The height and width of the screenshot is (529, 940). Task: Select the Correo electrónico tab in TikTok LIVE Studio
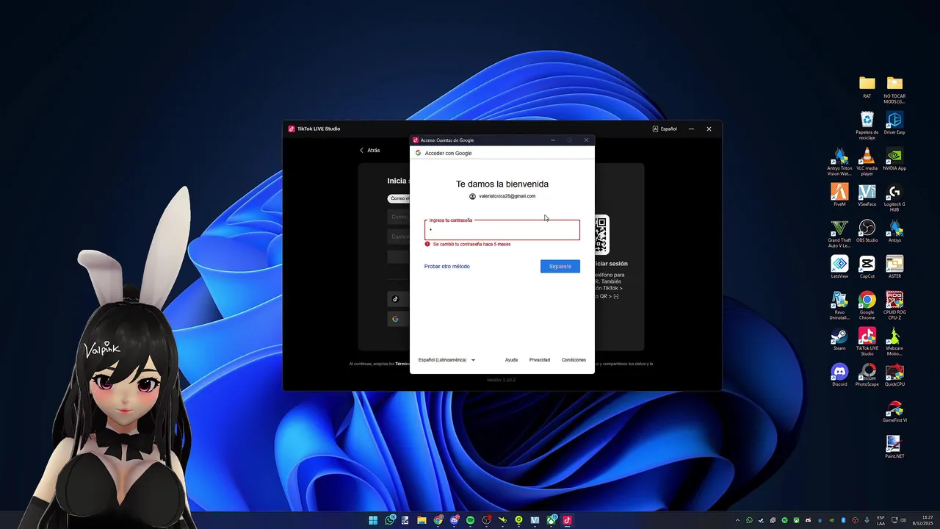pyautogui.click(x=399, y=198)
